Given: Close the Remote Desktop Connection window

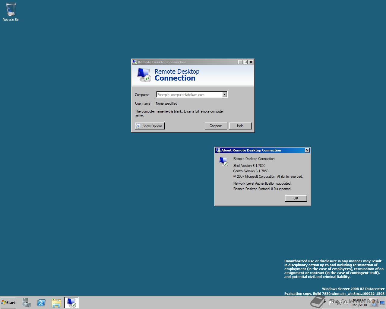Looking at the screenshot, I should point(251,62).
